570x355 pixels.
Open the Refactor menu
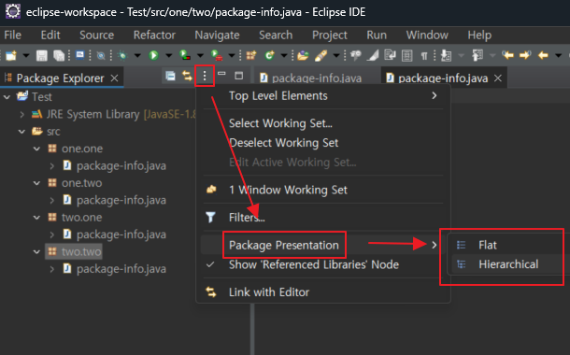coord(154,35)
